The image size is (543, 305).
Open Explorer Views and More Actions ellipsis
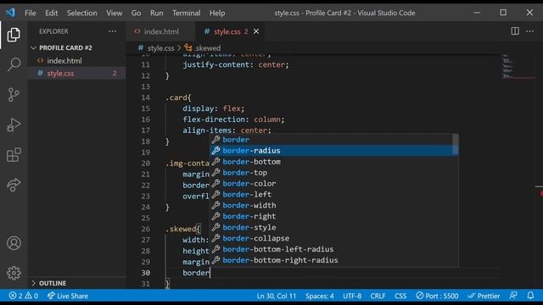[x=112, y=31]
